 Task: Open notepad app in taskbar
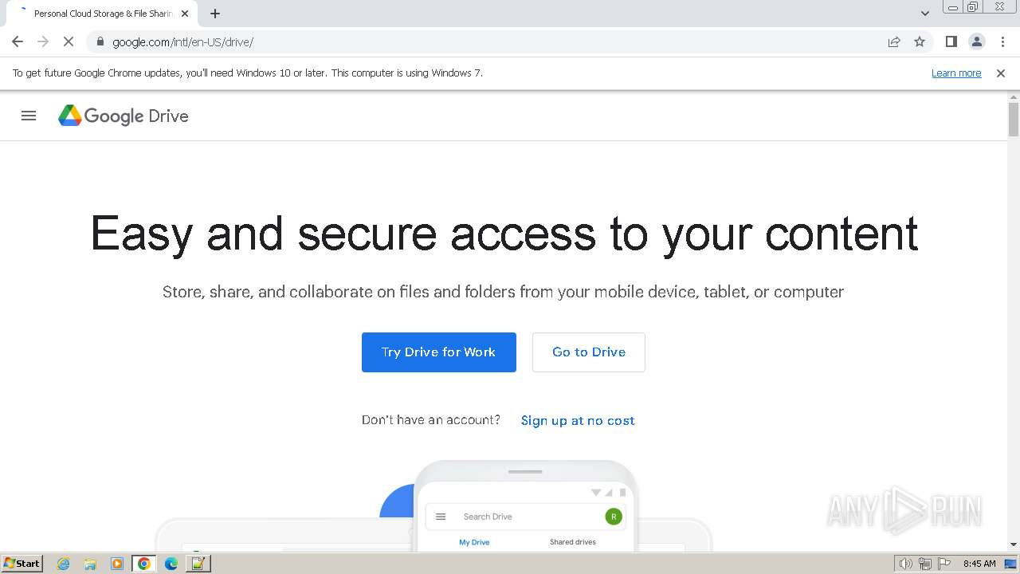tap(198, 564)
